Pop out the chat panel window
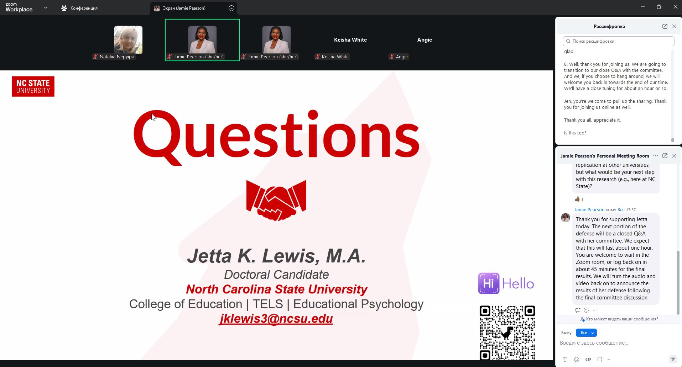This screenshot has width=682, height=367. 665,156
